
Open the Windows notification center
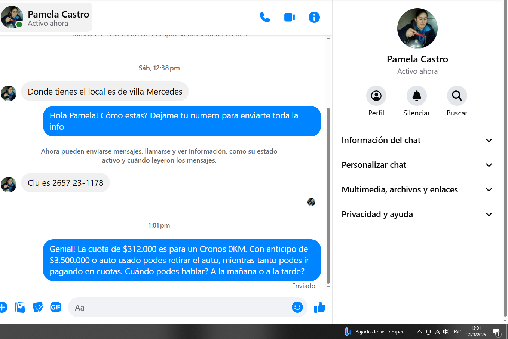496,332
